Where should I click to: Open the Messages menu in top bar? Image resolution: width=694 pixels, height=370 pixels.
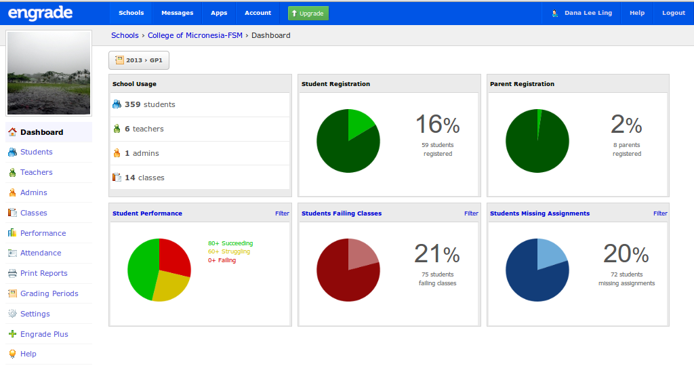(177, 13)
